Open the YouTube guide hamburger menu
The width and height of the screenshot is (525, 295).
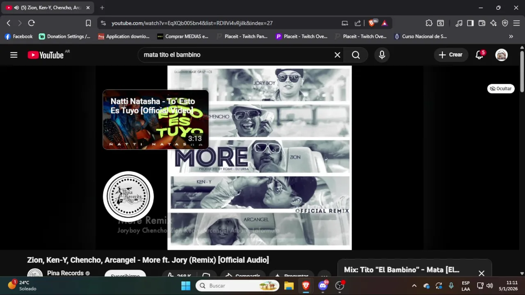tap(14, 55)
